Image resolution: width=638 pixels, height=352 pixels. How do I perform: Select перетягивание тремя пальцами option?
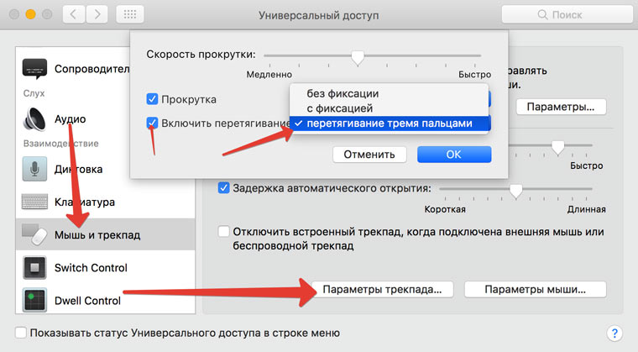pos(389,123)
